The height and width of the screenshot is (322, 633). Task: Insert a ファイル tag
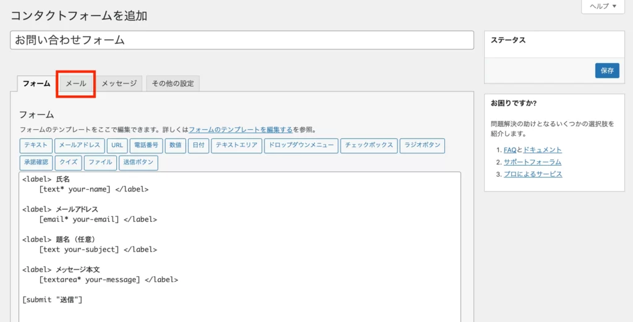click(101, 163)
